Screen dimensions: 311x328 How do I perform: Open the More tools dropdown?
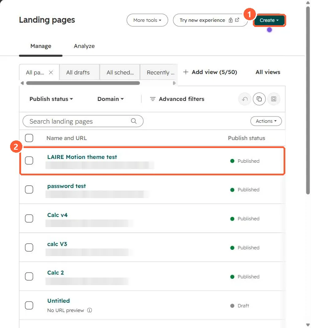click(147, 20)
